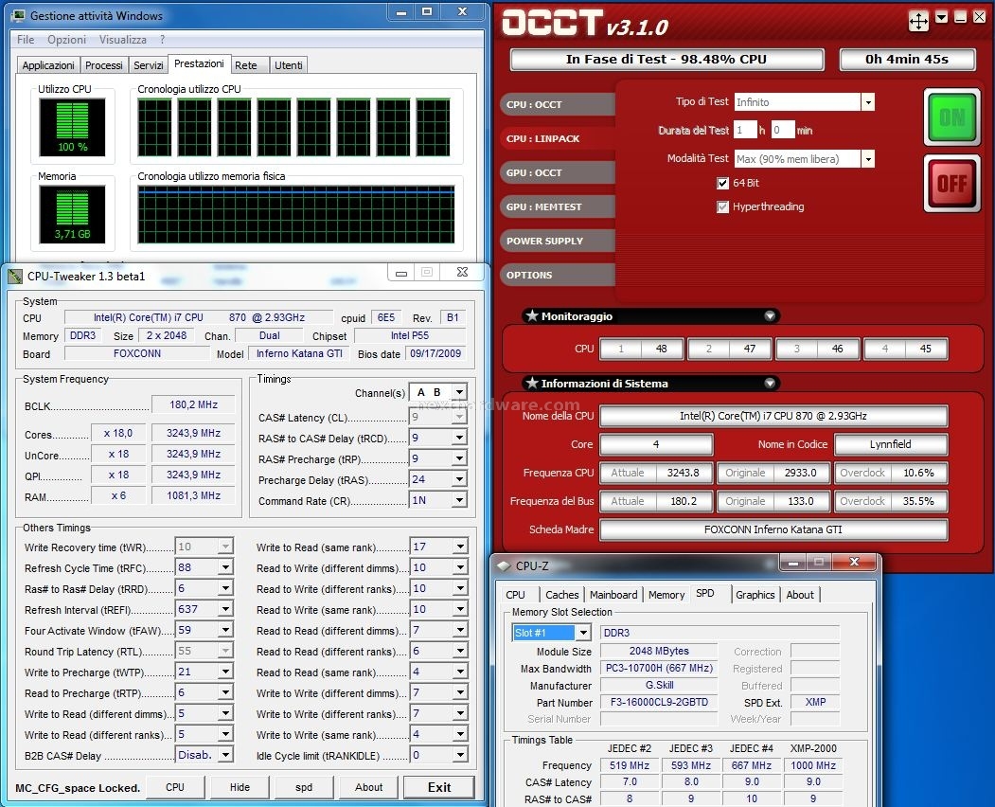Screen dimensions: 995x807
Task: Click the In Fase di Test status bar
Action: [666, 60]
